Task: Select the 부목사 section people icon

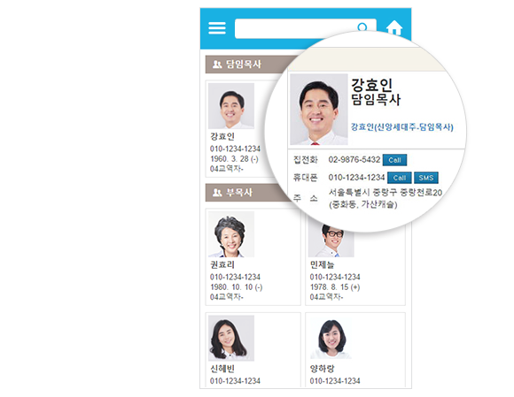Action: (x=217, y=192)
